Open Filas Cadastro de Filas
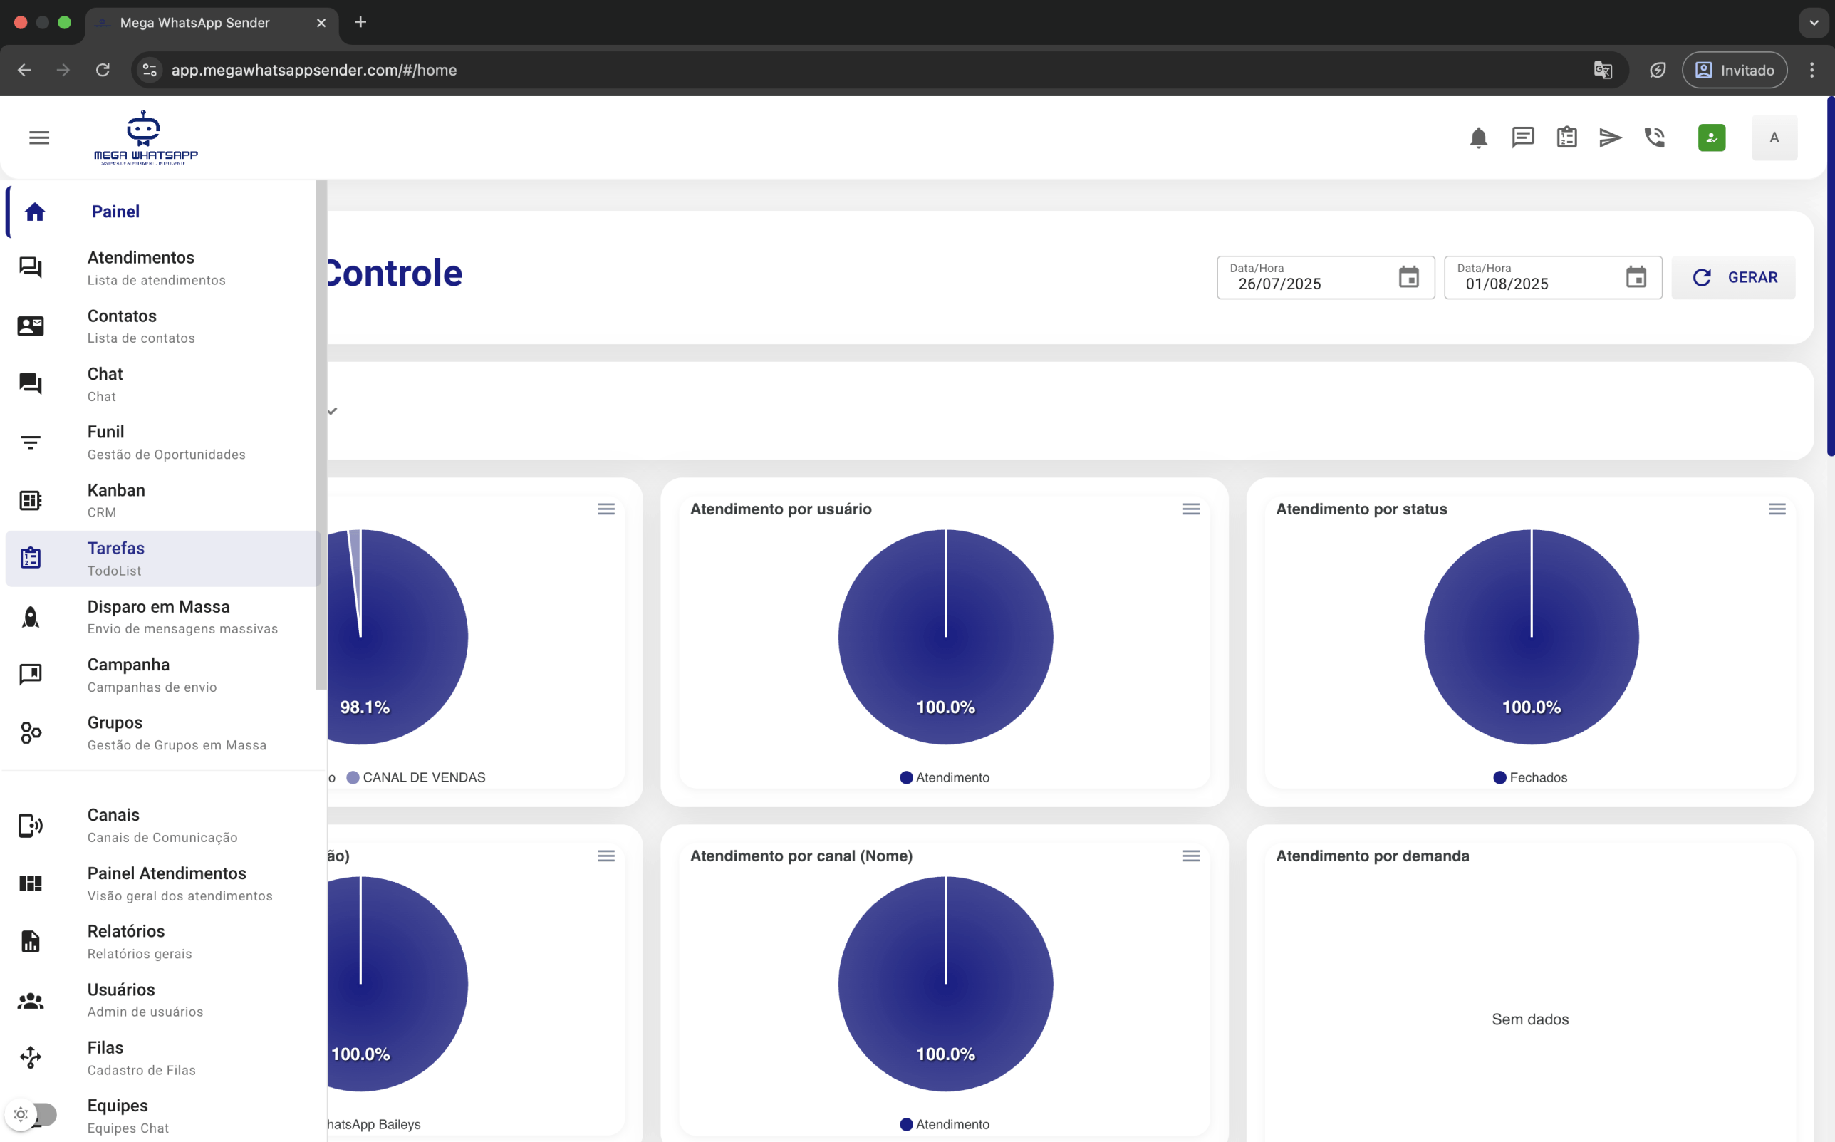The width and height of the screenshot is (1835, 1142). (x=163, y=1058)
